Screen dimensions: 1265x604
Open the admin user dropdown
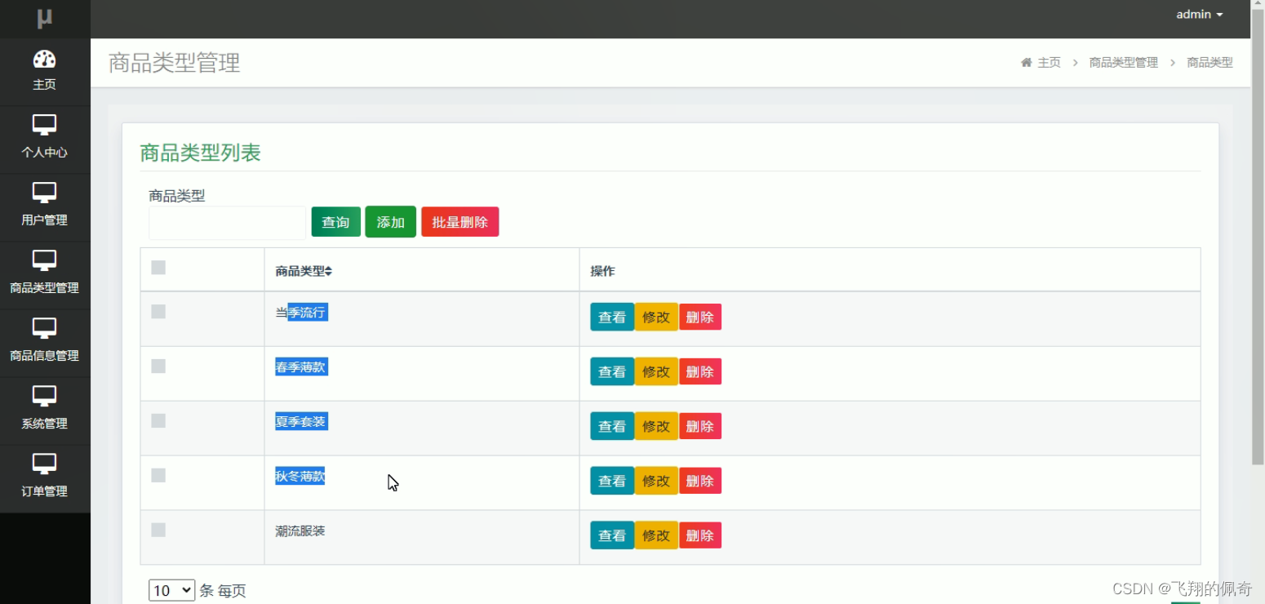pyautogui.click(x=1199, y=15)
